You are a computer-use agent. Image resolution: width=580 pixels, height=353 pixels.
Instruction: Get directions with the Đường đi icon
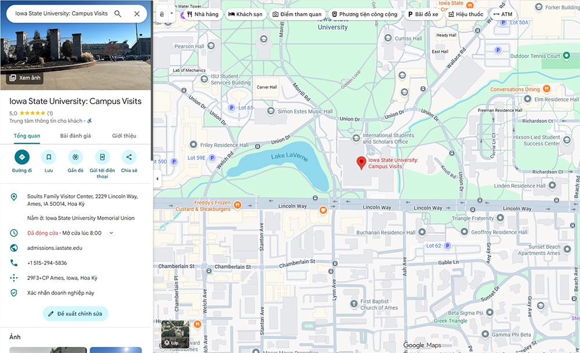22,157
